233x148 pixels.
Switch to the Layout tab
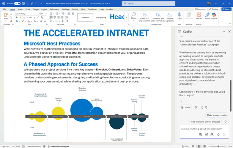coord(44,9)
